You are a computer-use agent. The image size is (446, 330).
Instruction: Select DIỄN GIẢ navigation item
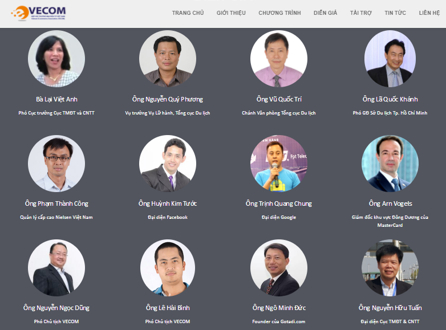pyautogui.click(x=325, y=13)
